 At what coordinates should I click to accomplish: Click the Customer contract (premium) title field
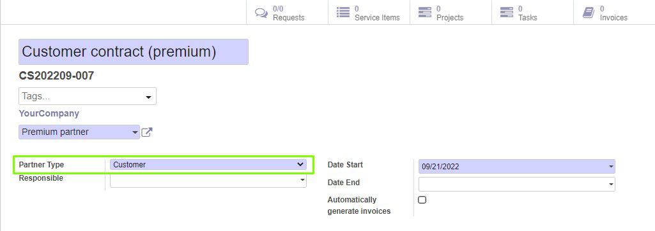(134, 52)
